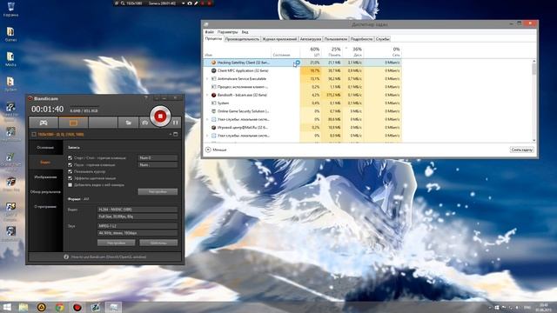Toggle the Пауза hotkey checkbox
Image resolution: width=557 pixels, height=313 pixels.
point(70,164)
